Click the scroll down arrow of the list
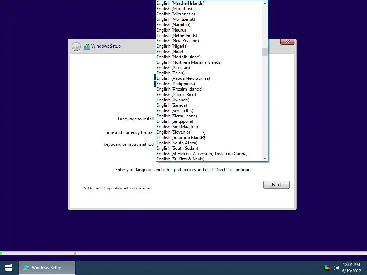Screen dimensions: 367x275 tap(265, 158)
